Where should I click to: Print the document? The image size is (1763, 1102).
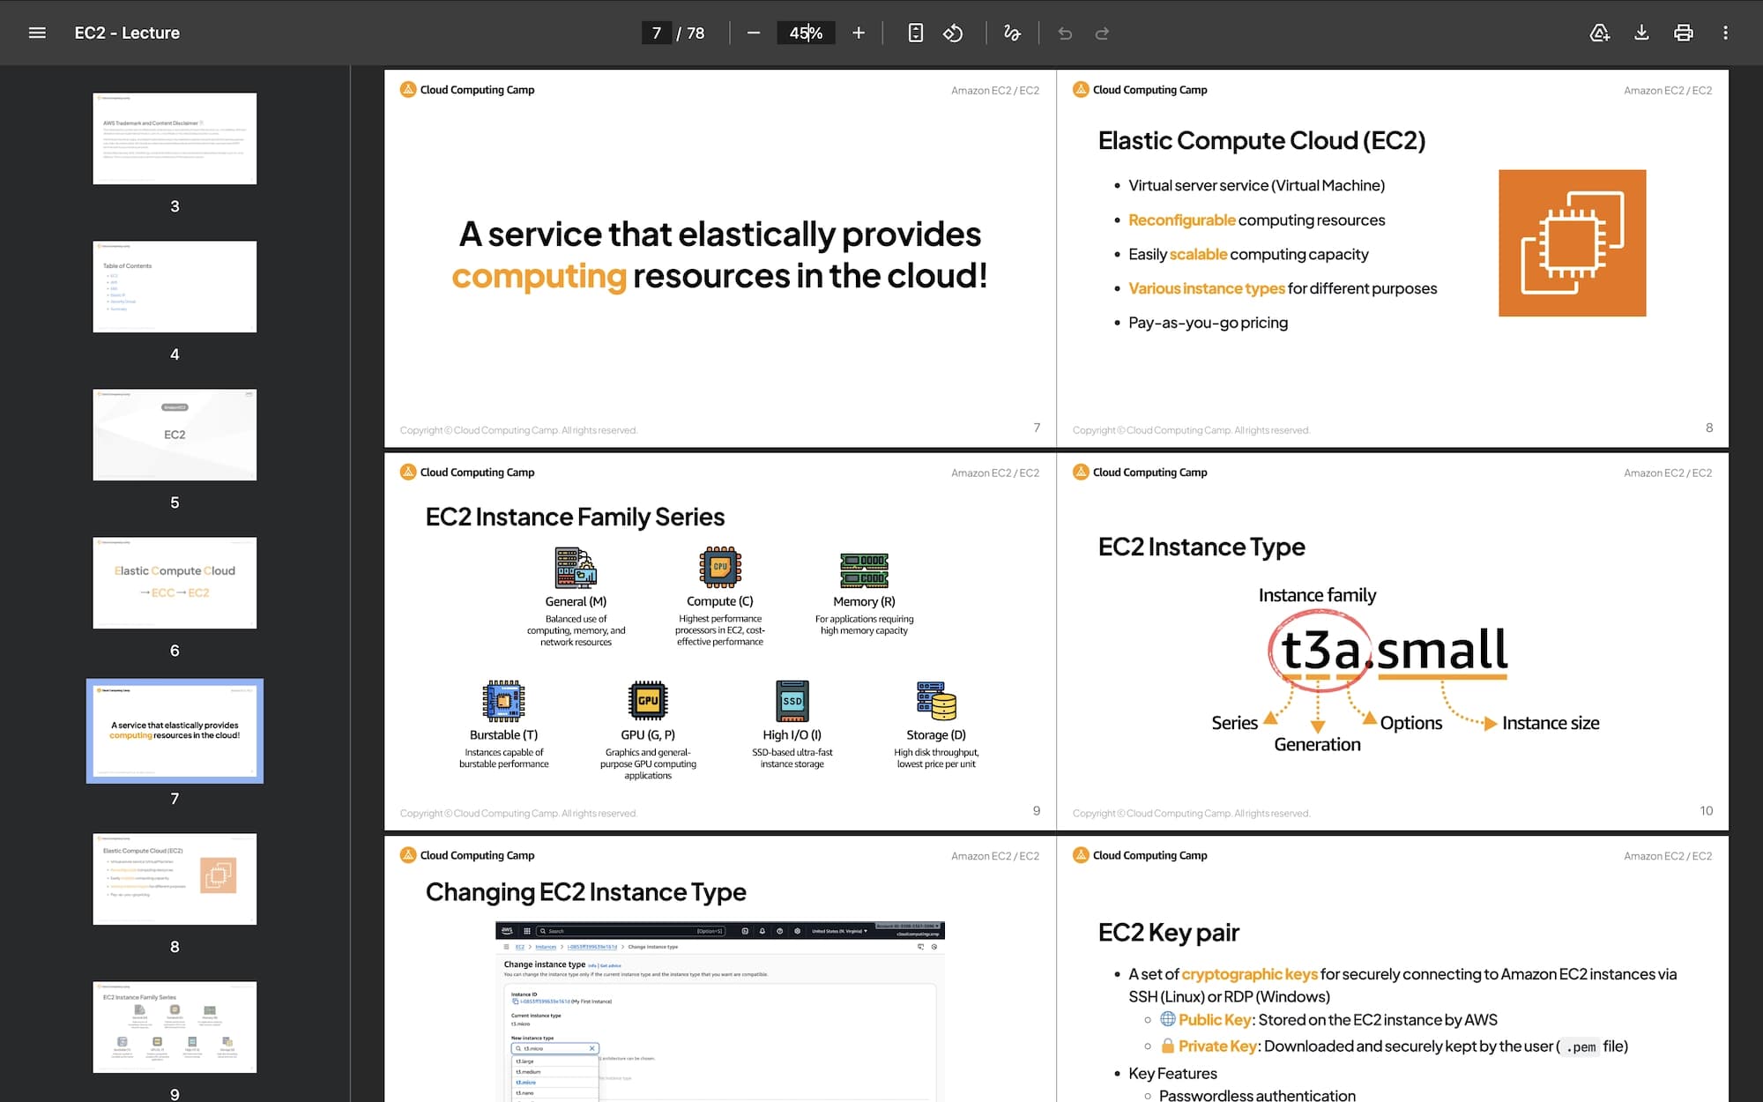[1683, 33]
